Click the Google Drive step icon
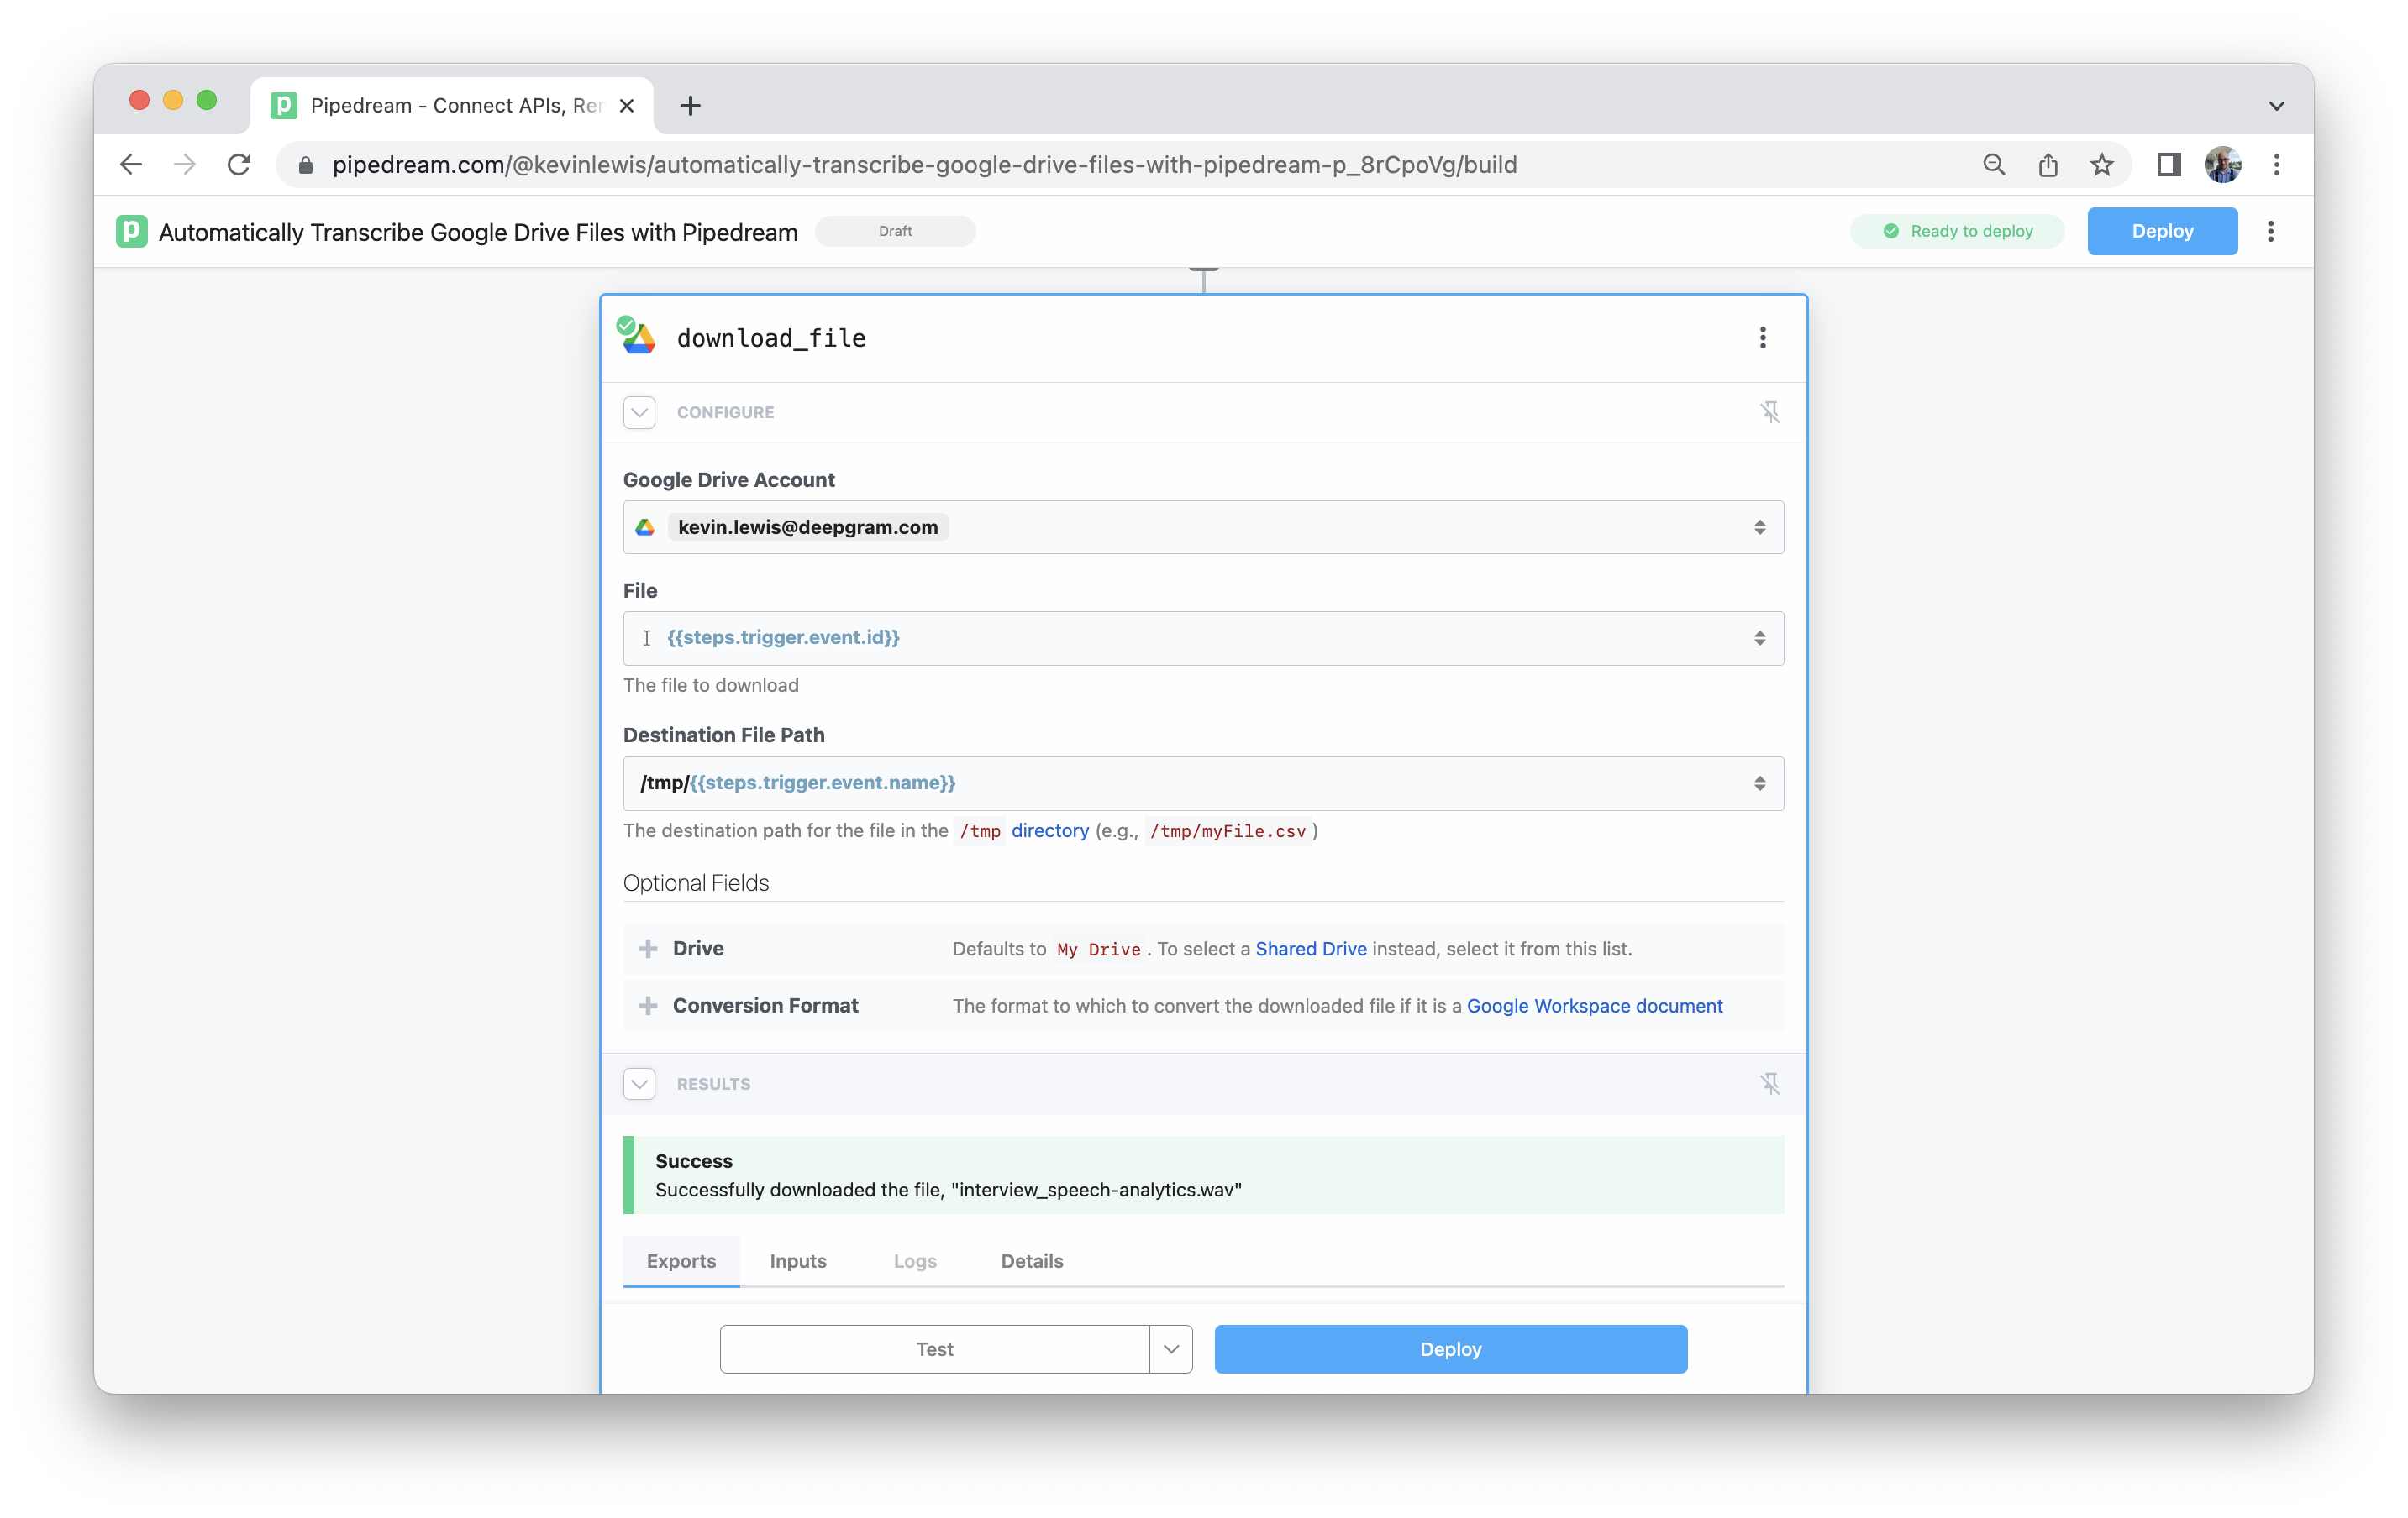2408x1518 pixels. coord(637,336)
